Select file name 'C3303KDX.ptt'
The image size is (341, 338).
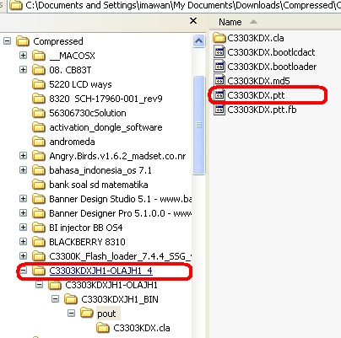(x=256, y=95)
